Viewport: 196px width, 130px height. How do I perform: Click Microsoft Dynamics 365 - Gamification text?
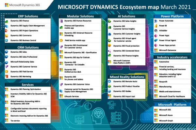[80, 53]
